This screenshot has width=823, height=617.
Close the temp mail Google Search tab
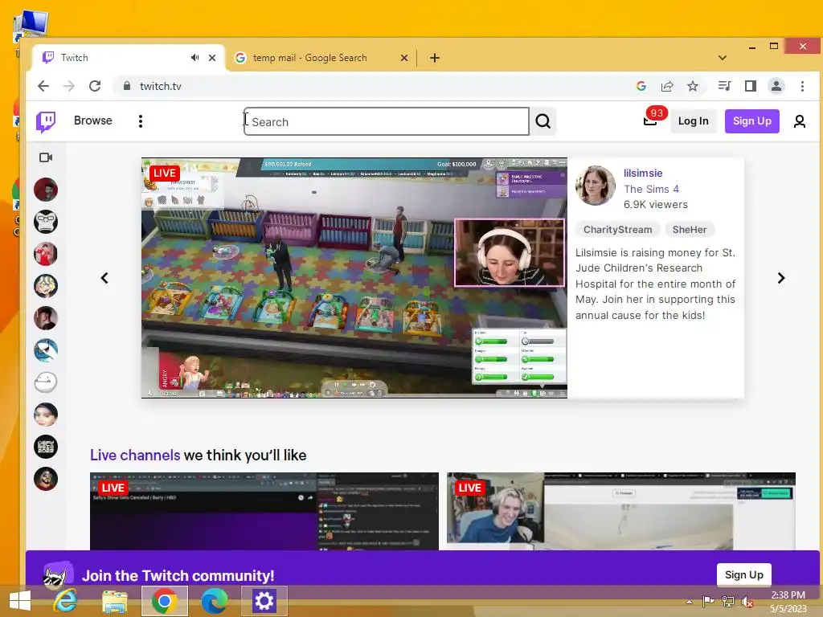point(404,58)
